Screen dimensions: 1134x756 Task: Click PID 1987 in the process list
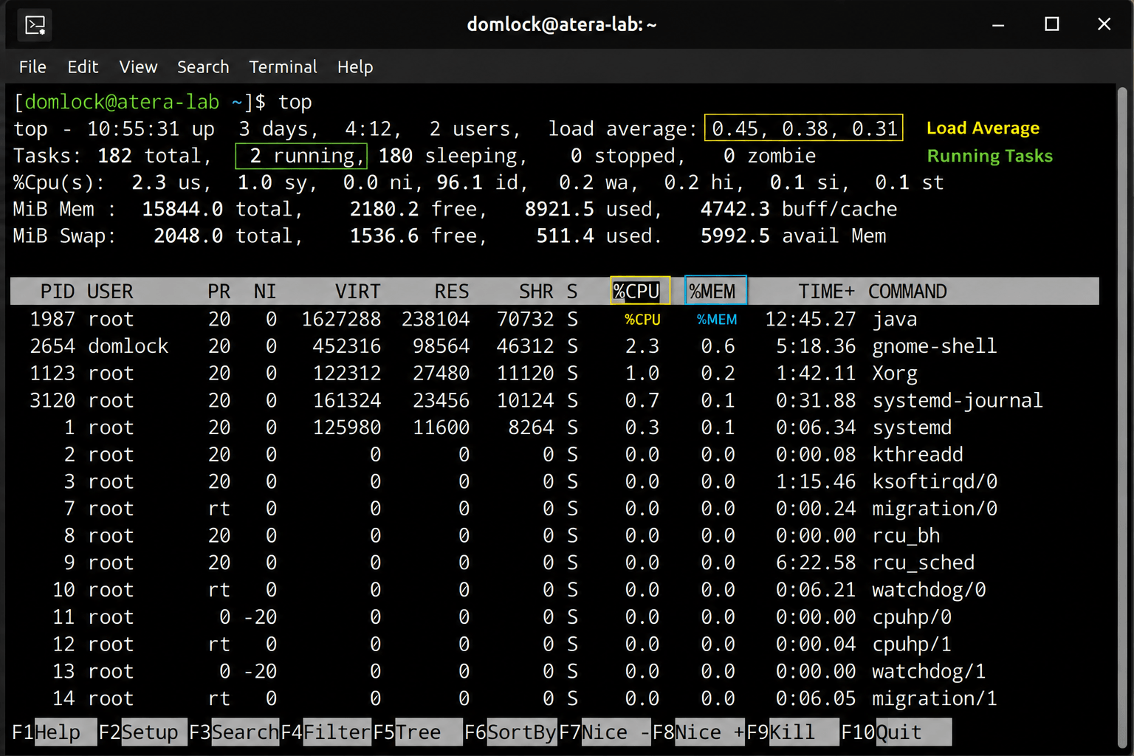[52, 320]
